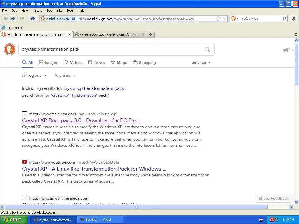The height and width of the screenshot is (224, 299).
Task: Open the Help menu
Action: click(x=81, y=10)
